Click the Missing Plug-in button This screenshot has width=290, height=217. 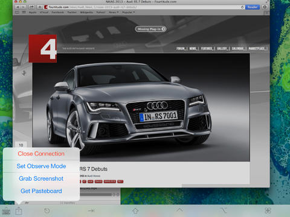[150, 29]
